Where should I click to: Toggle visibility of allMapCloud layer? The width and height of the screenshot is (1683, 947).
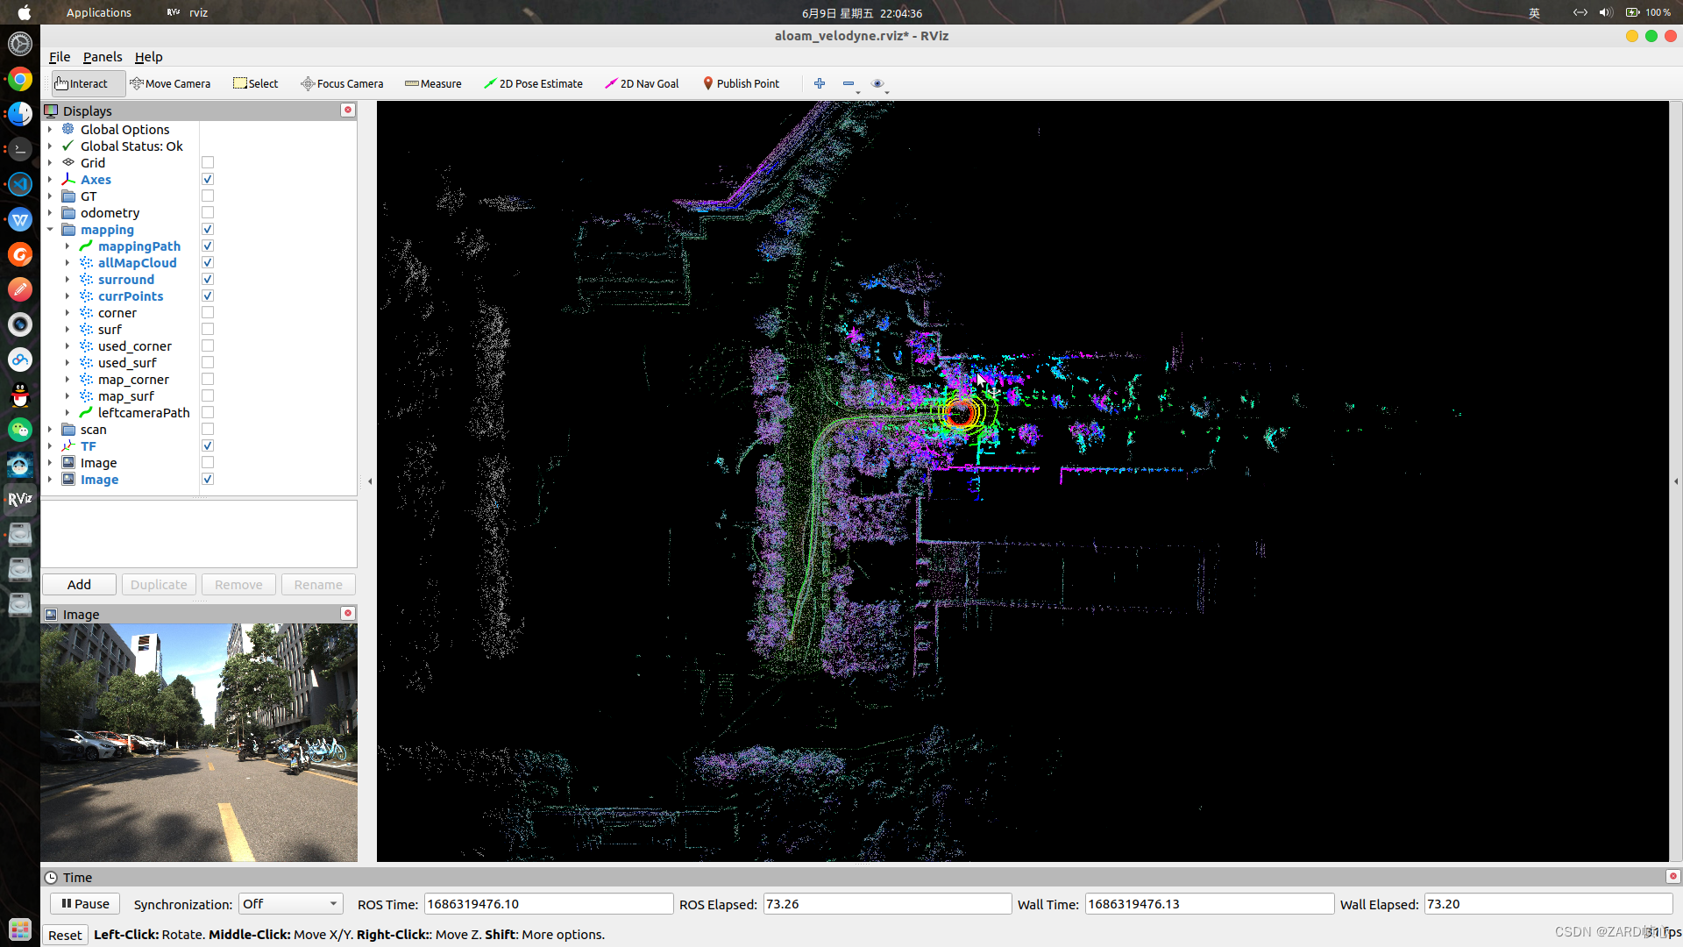tap(209, 261)
